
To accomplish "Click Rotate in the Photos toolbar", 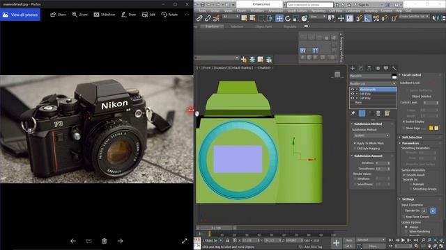I will pyautogui.click(x=169, y=15).
